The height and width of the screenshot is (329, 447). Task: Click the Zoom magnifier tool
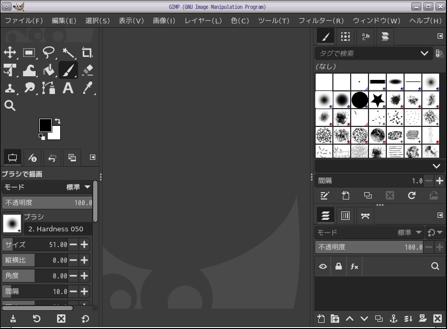(10, 105)
